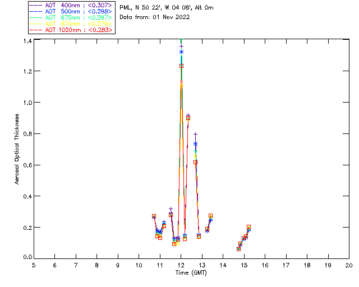Click the blue asterisk marker near 1.3 at peak
Image resolution: width=359 pixels, height=287 pixels.
point(181,52)
